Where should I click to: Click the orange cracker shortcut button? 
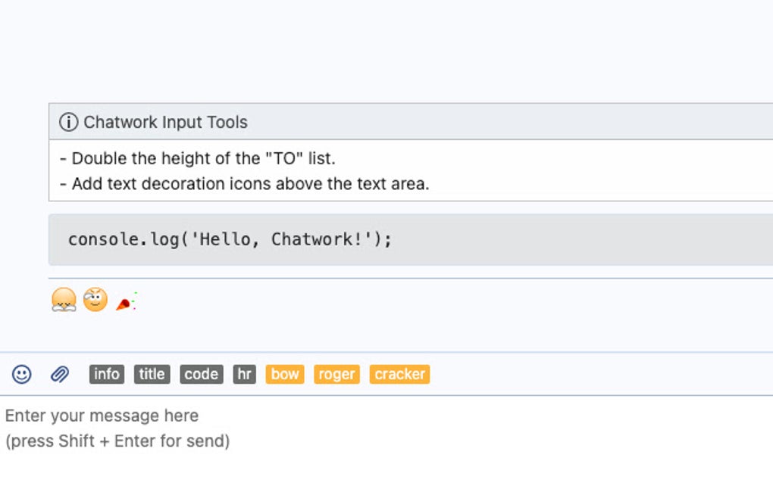tap(399, 374)
